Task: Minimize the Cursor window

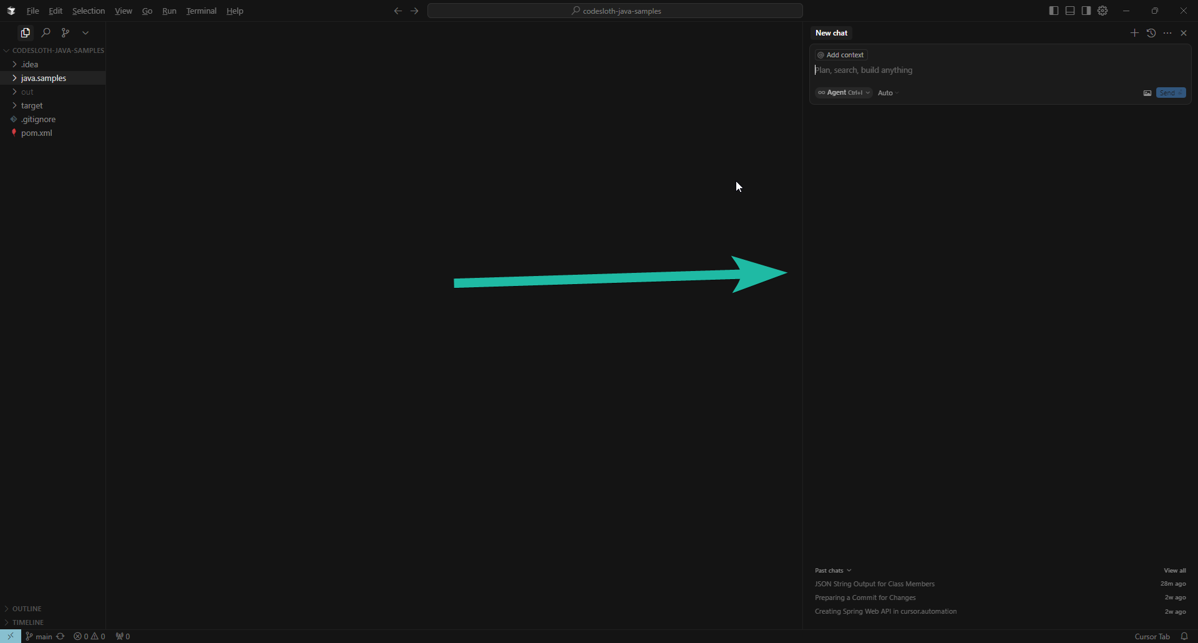Action: point(1126,11)
